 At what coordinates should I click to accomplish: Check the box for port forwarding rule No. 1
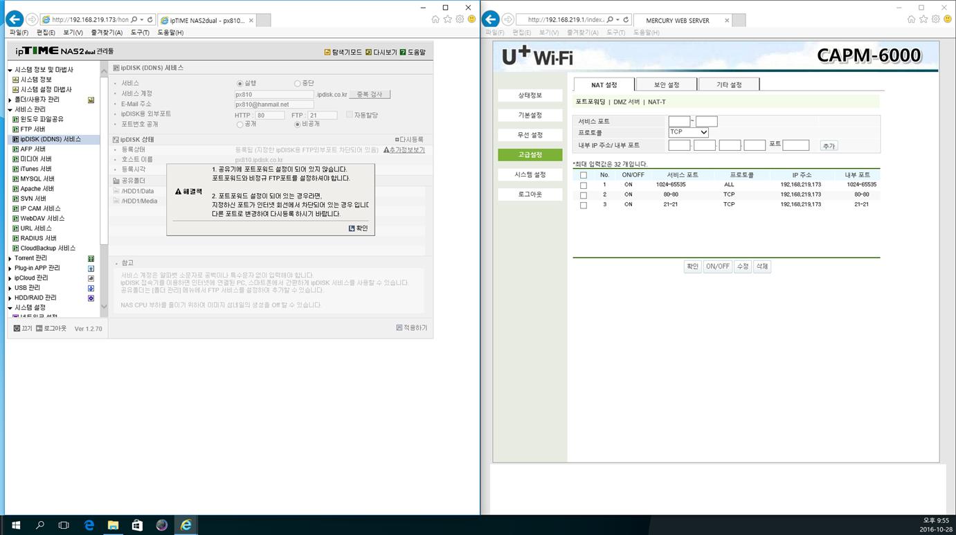(x=584, y=185)
